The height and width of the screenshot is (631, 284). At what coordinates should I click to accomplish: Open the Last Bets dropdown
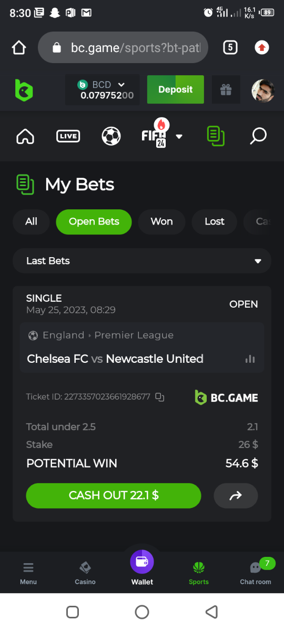142,261
